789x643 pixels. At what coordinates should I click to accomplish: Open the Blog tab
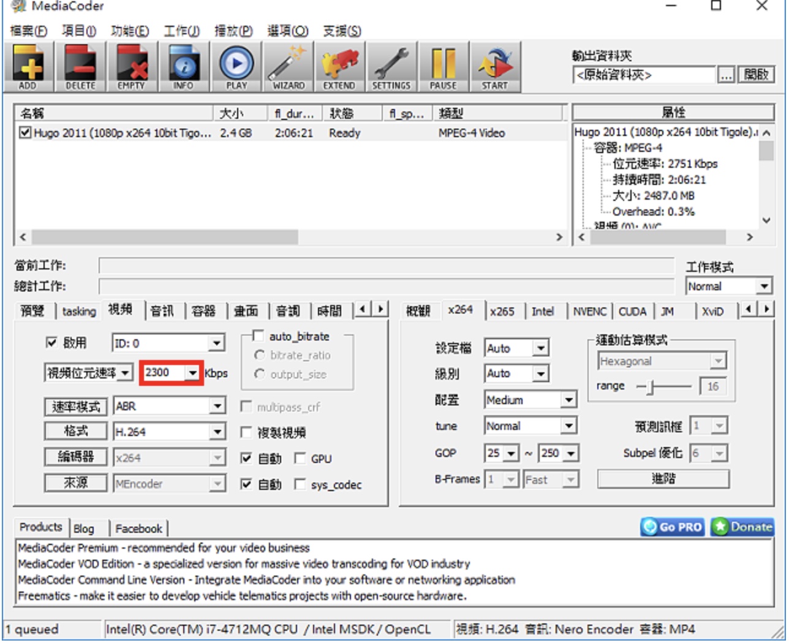click(84, 528)
